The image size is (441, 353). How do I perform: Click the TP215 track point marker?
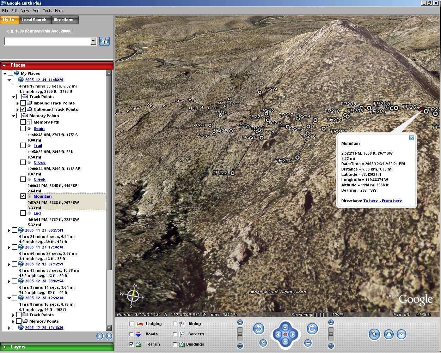pos(298,157)
